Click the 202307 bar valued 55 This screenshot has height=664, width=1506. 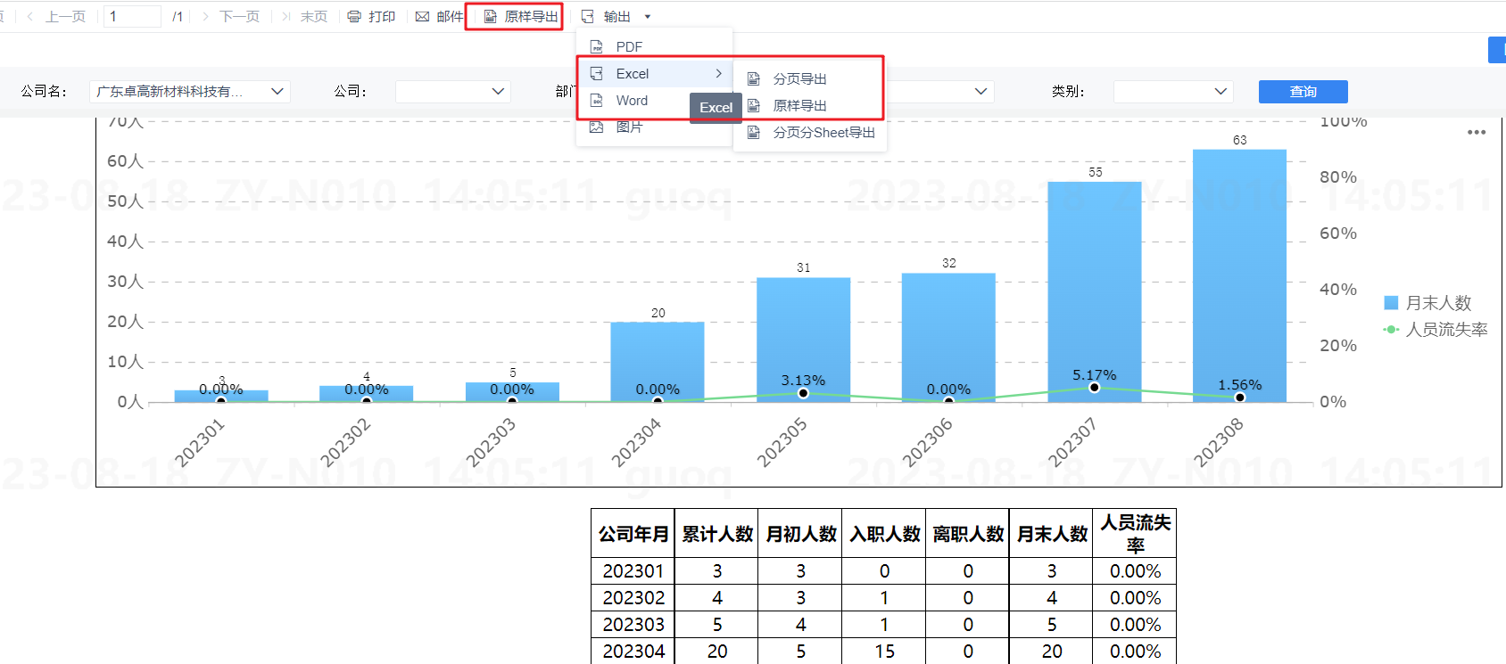click(x=1095, y=291)
